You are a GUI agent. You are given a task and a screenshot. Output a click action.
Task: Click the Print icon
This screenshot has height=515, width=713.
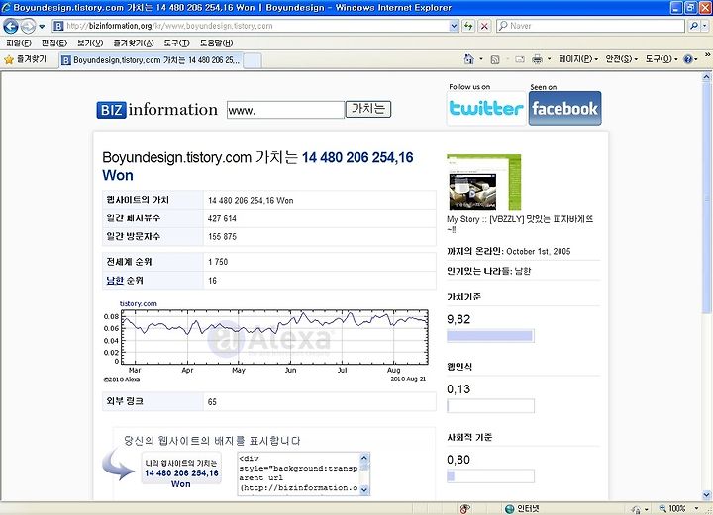coord(537,59)
